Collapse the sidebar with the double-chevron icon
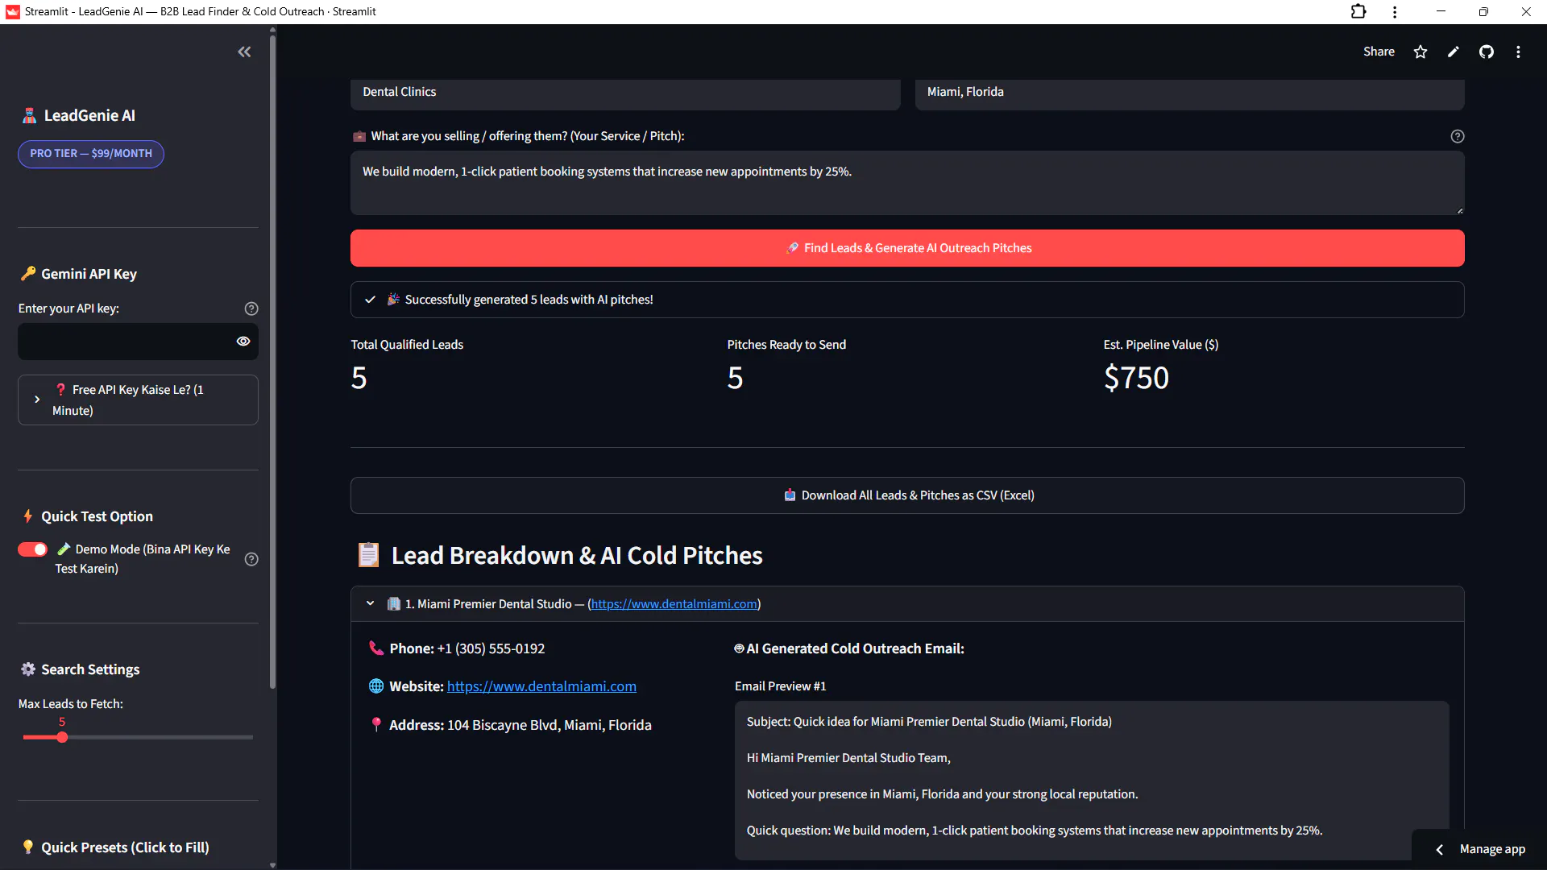This screenshot has width=1547, height=870. tap(244, 52)
